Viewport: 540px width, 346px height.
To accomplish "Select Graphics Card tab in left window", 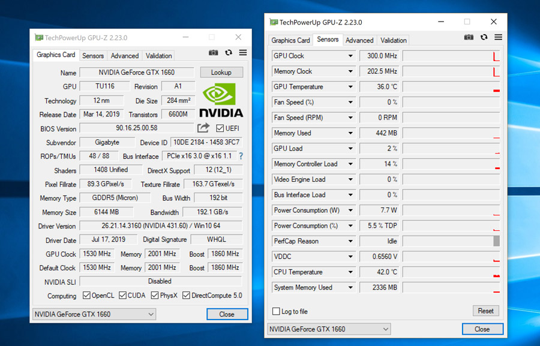I will click(x=56, y=55).
